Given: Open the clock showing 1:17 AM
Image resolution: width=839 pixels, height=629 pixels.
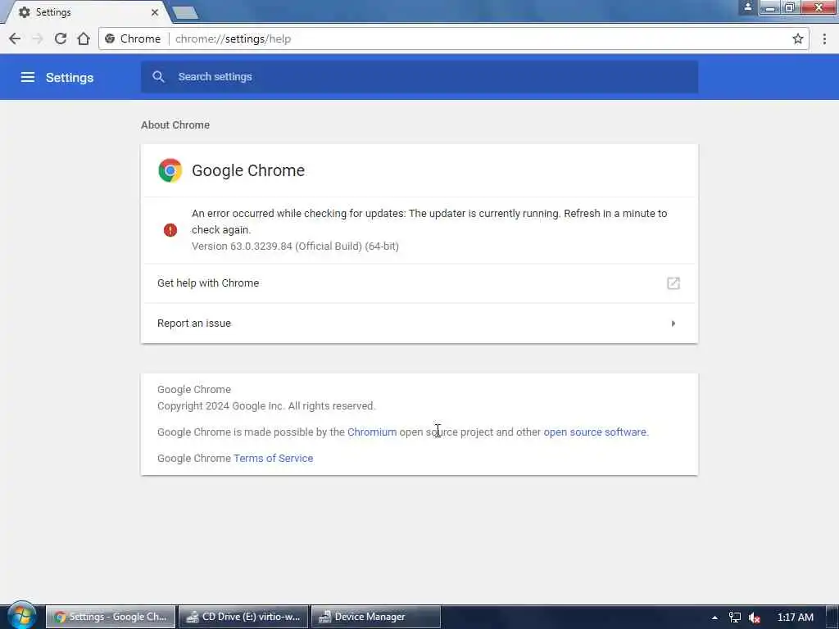Looking at the screenshot, I should coord(795,618).
